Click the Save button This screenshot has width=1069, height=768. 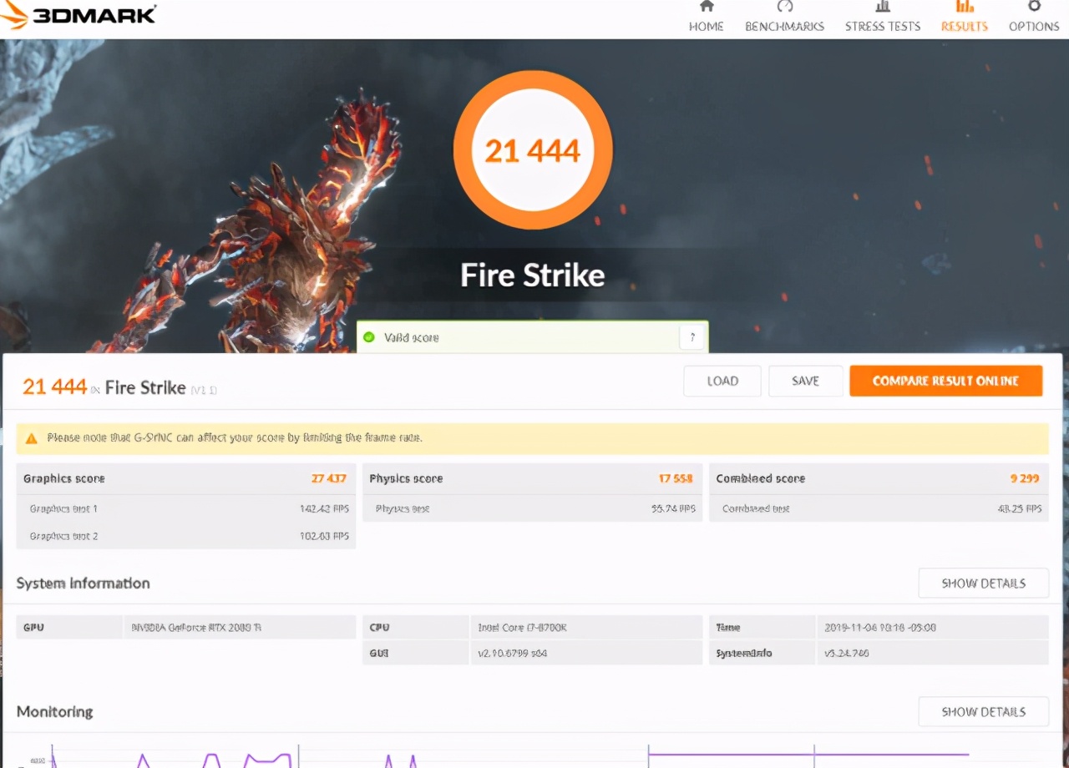pos(805,381)
